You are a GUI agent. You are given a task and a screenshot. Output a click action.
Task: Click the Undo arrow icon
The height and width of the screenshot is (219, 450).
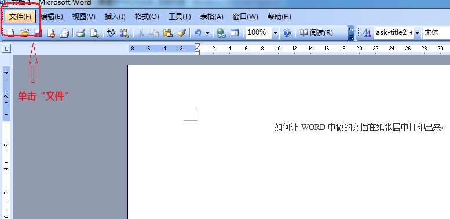(x=197, y=32)
